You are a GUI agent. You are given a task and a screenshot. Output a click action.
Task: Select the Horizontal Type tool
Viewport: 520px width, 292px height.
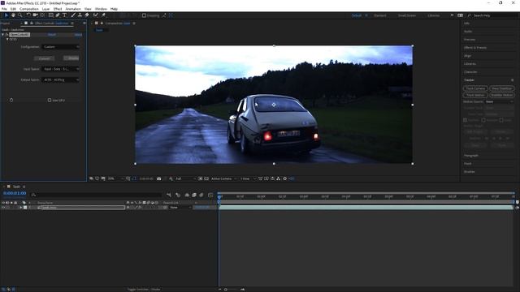(64, 15)
